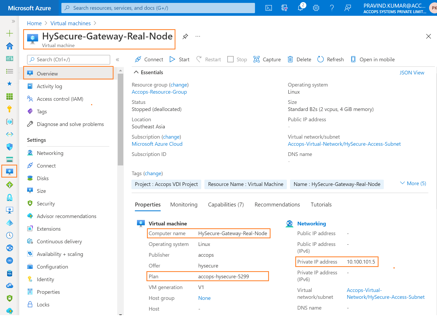Image resolution: width=437 pixels, height=318 pixels.
Task: Open the Help question mark icon
Action: point(332,8)
